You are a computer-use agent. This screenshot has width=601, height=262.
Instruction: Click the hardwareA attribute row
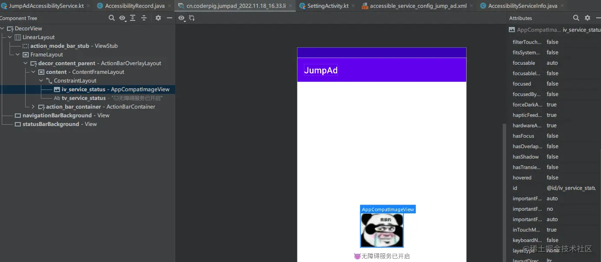pyautogui.click(x=554, y=126)
